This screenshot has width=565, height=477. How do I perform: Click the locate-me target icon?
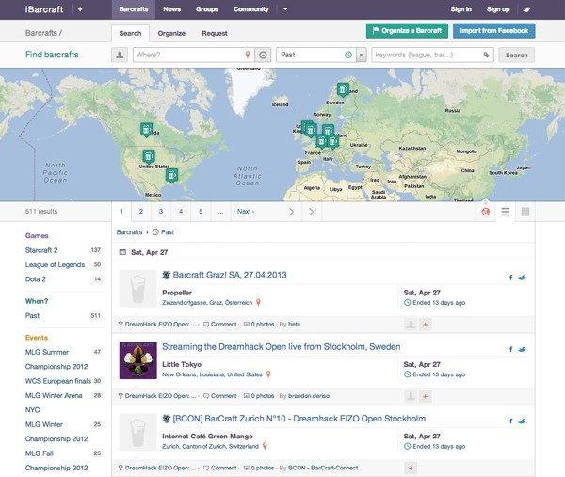[263, 56]
